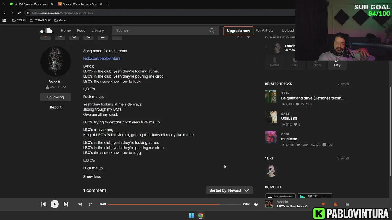View all related tracks
Image resolution: width=392 pixels, height=220 pixels.
343,84
